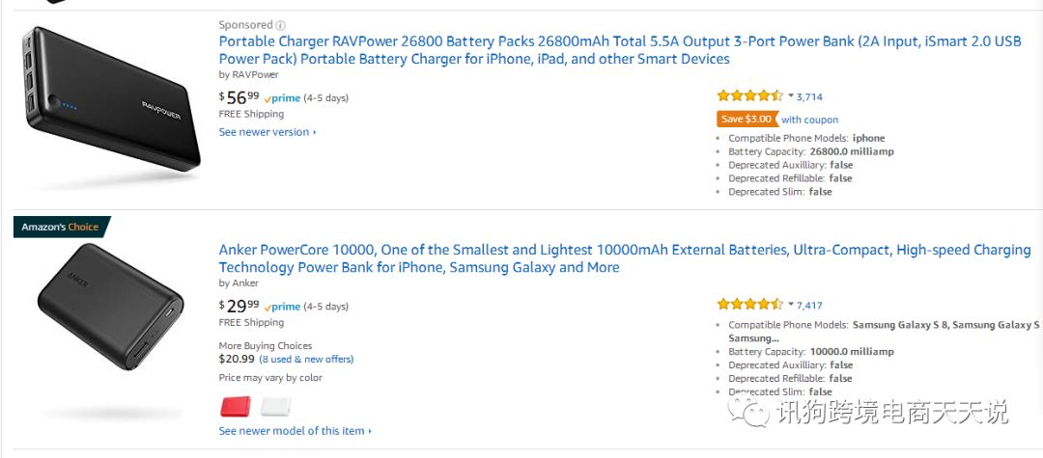The height and width of the screenshot is (458, 1043).
Task: Click the RAVPower power bank product image
Action: pos(108,101)
